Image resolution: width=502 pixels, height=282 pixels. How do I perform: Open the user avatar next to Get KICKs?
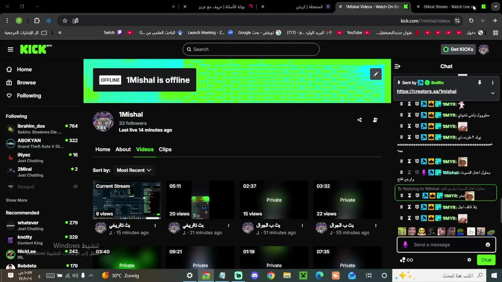(484, 49)
